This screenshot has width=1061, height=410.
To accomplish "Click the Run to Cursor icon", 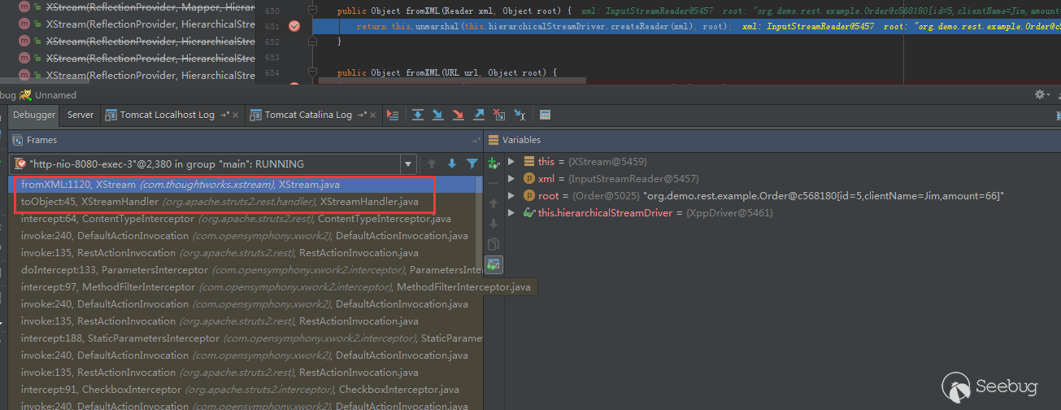I will (x=520, y=115).
